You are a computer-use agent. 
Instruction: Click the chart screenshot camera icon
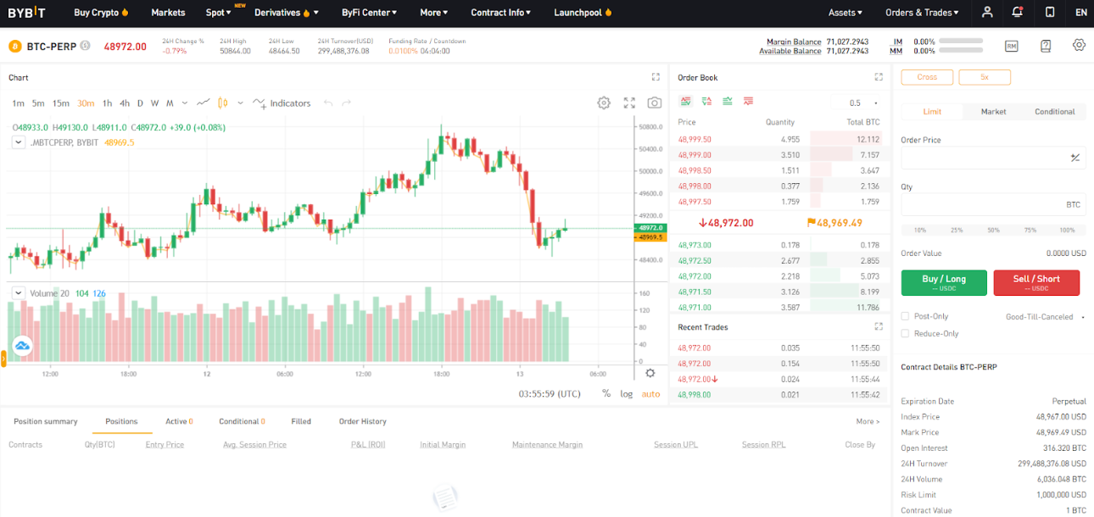[654, 103]
